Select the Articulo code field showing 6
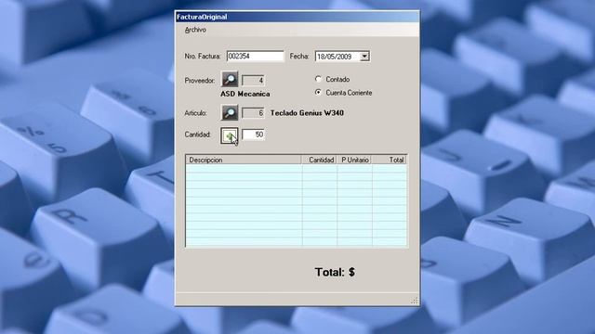595x334 pixels. pos(253,113)
